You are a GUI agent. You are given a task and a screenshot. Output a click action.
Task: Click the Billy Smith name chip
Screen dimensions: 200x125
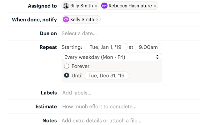coord(82,6)
